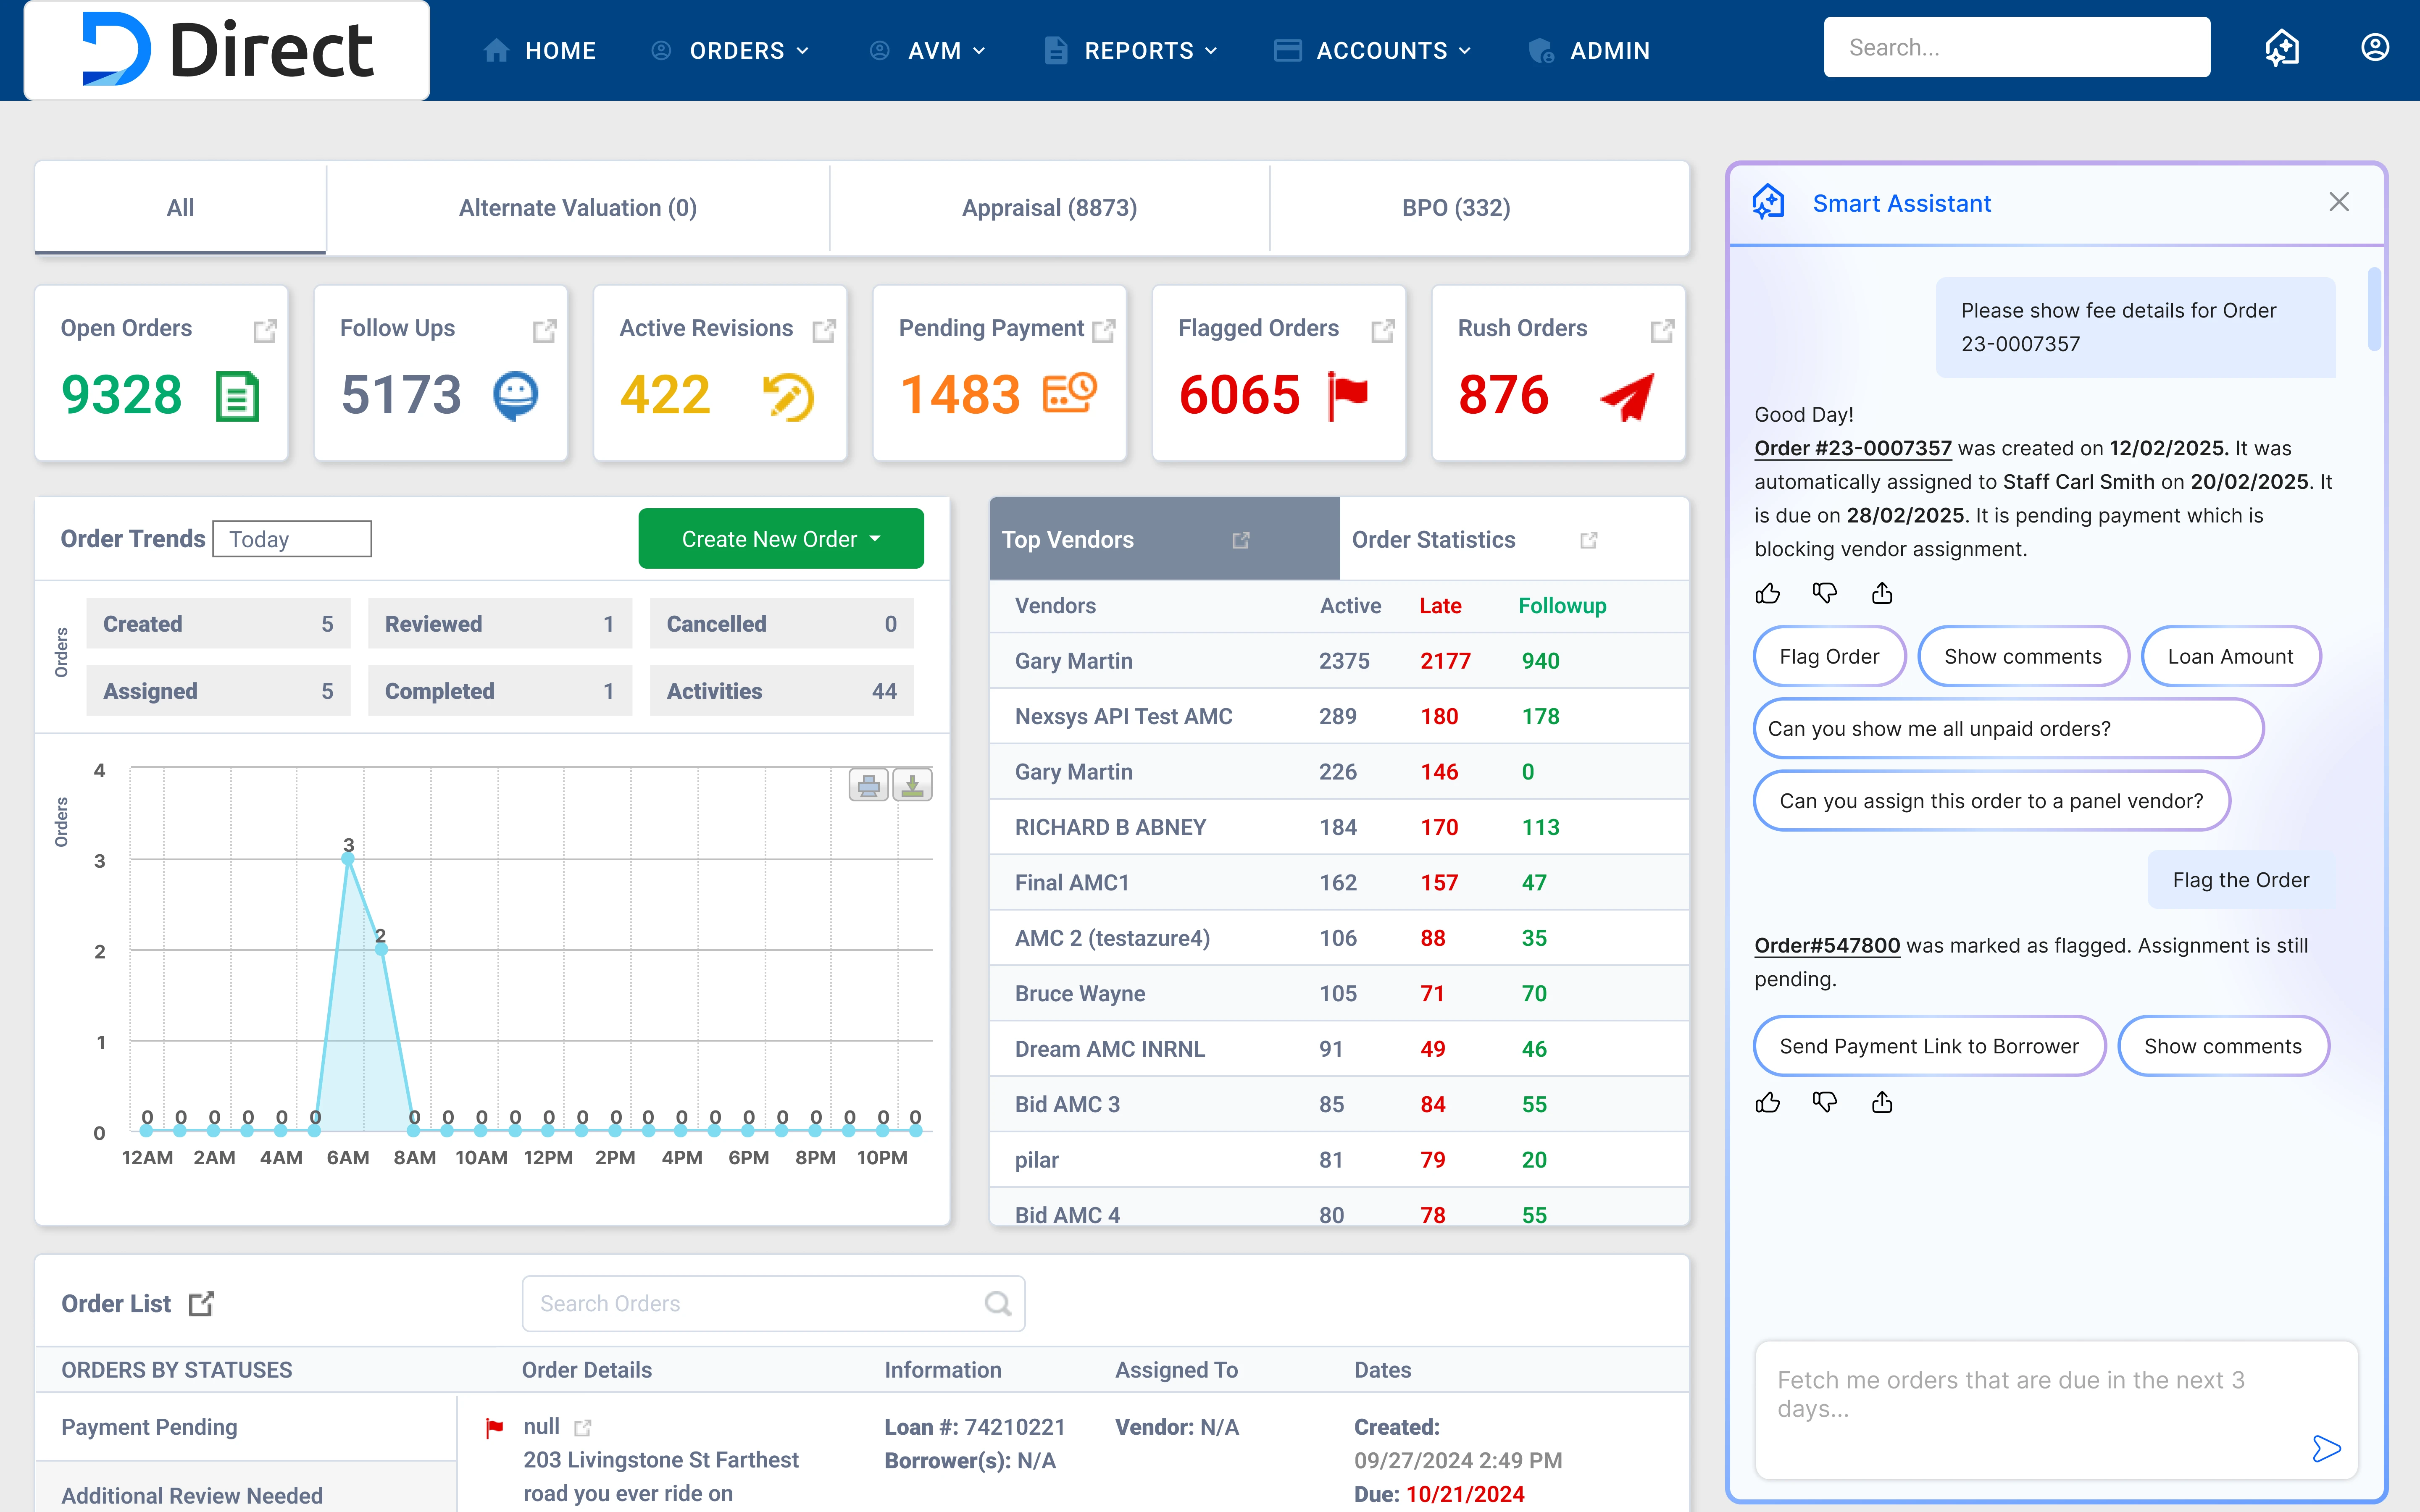The width and height of the screenshot is (2420, 1512).
Task: Give thumbs down on the flagged order response
Action: (1824, 1102)
